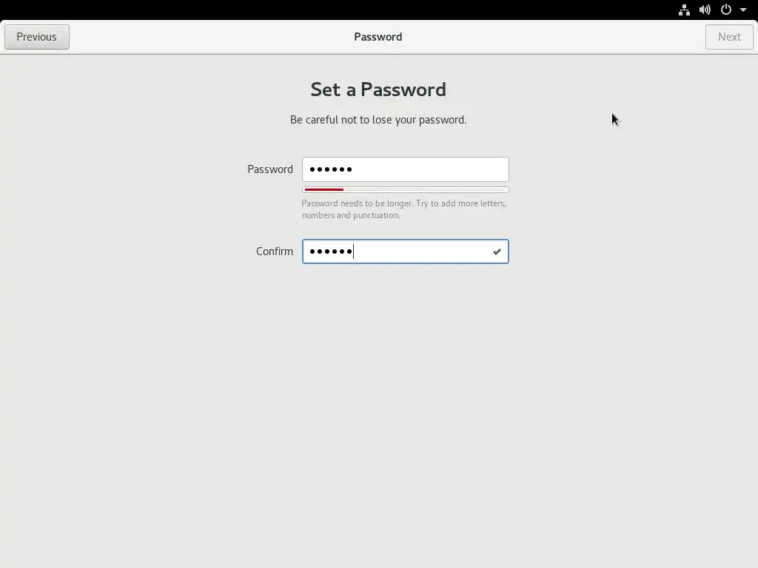
Task: Click the "Password" header bar title
Action: point(378,37)
